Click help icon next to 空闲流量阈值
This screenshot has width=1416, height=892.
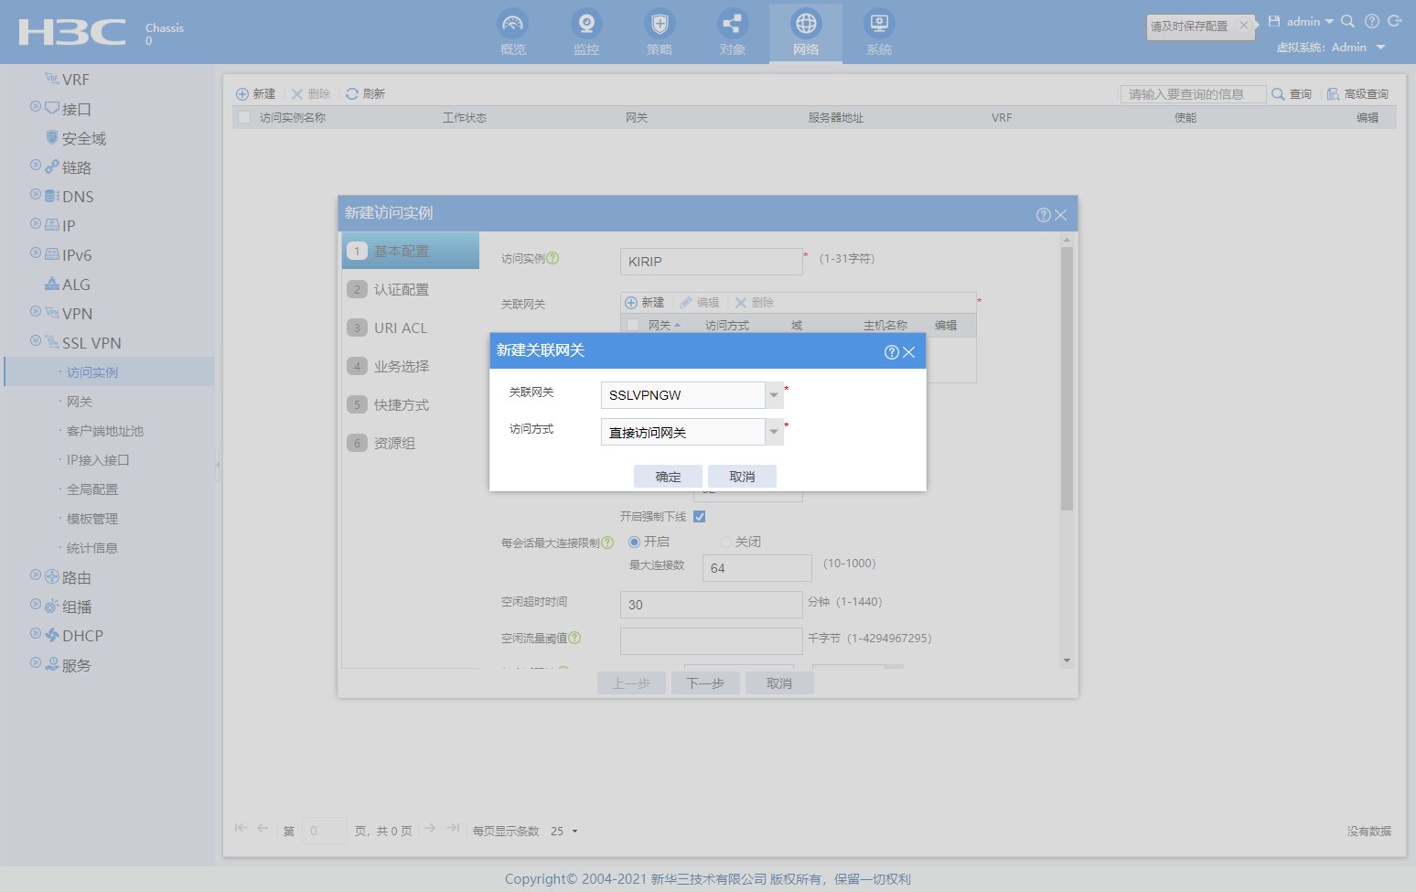[x=574, y=639]
